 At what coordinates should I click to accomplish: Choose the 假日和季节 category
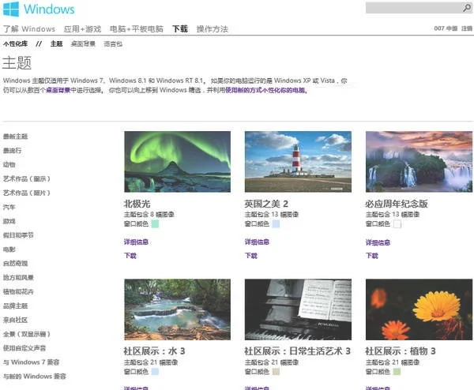pos(18,235)
